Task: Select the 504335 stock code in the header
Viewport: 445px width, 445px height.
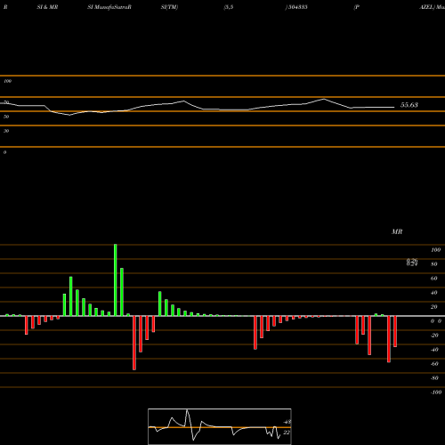Action: point(297,7)
